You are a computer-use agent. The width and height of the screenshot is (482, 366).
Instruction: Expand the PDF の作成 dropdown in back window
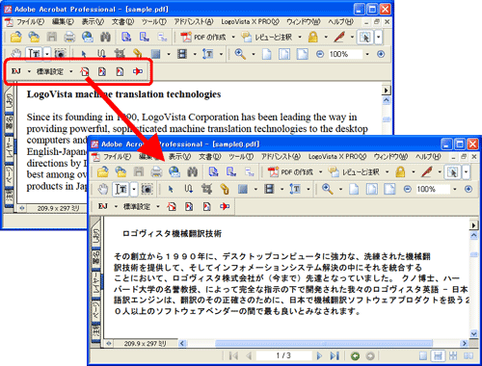click(233, 38)
